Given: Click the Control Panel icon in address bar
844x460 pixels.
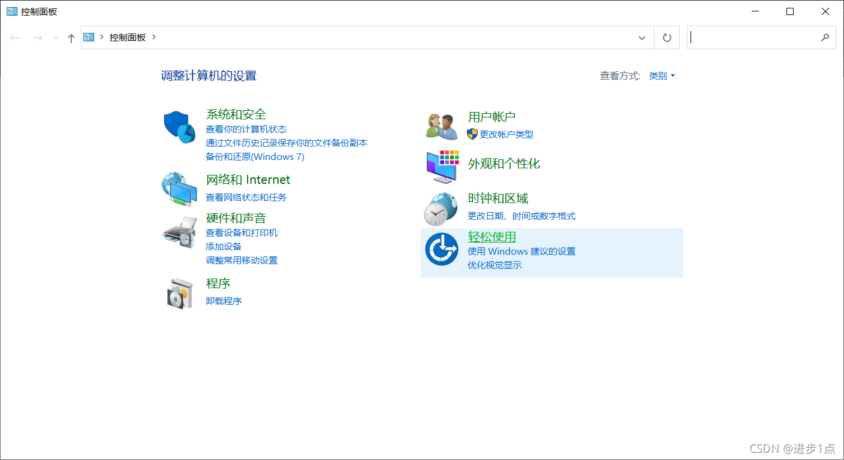Looking at the screenshot, I should coord(89,37).
